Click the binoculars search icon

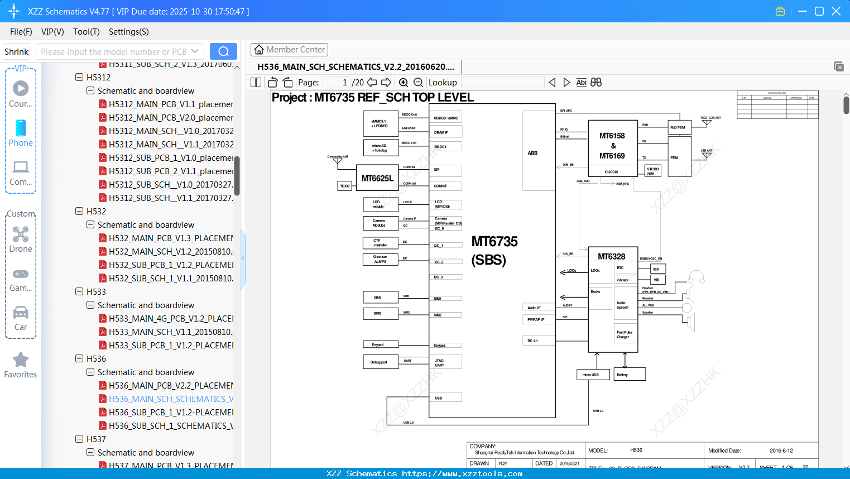(x=595, y=82)
